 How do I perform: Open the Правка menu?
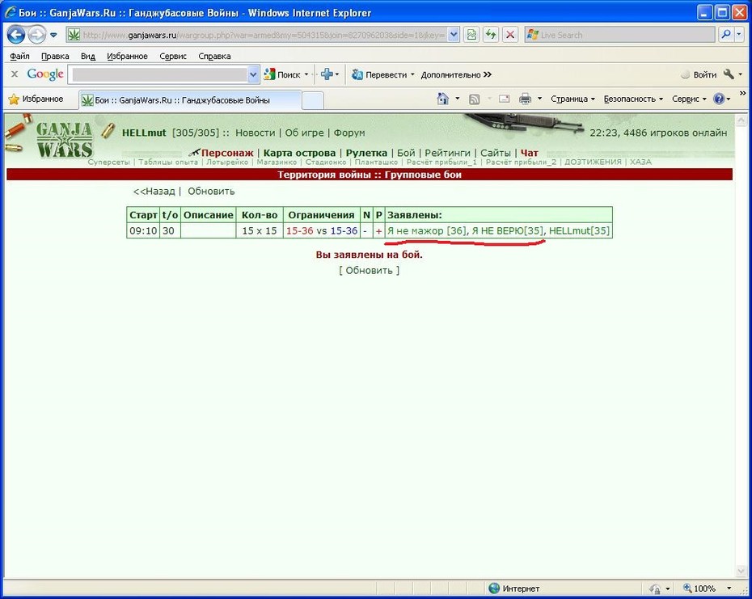(55, 56)
